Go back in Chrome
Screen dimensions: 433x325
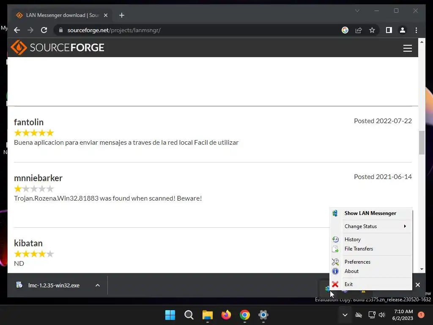coord(17,30)
